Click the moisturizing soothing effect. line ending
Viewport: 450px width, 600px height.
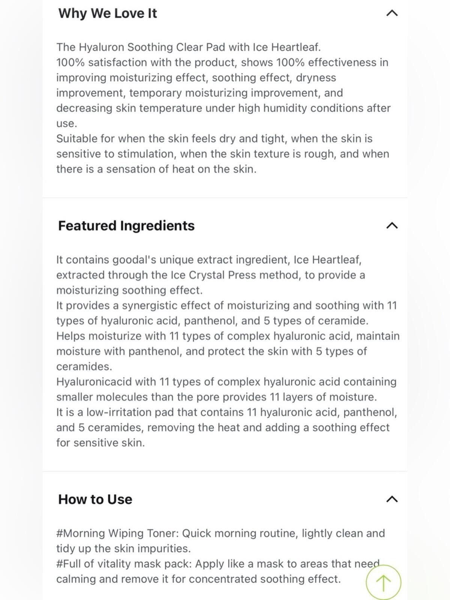coord(129,290)
